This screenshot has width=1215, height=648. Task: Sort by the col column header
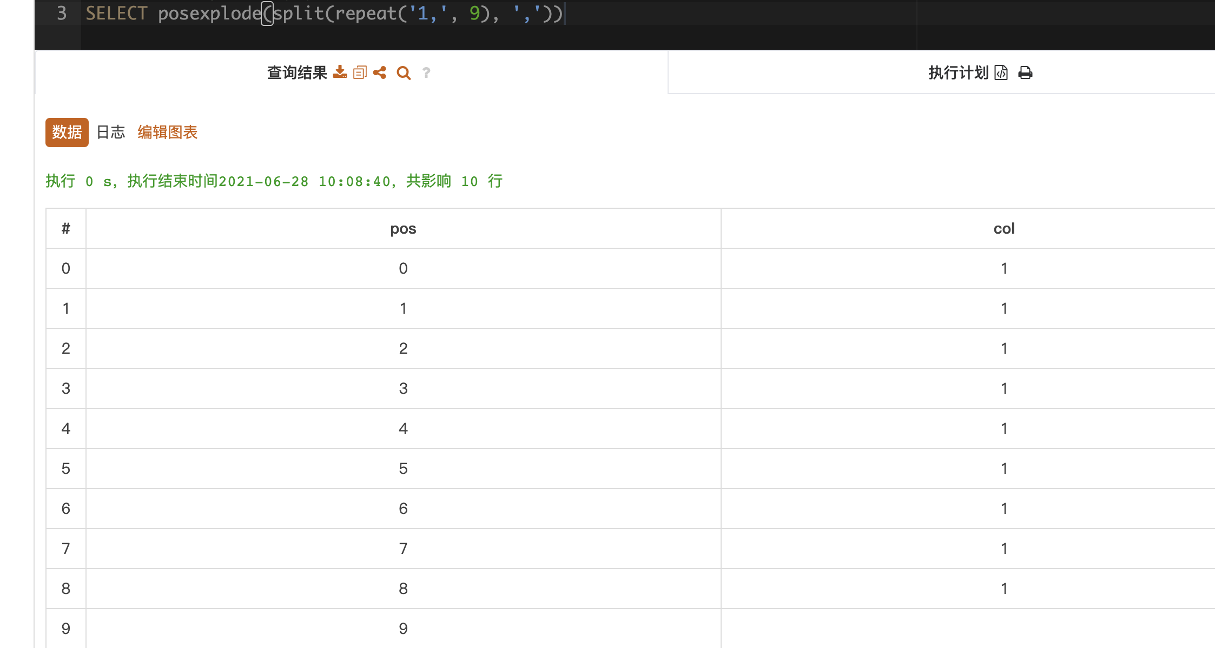[1004, 228]
